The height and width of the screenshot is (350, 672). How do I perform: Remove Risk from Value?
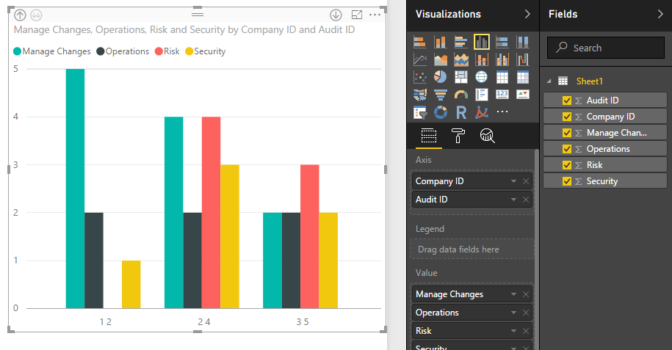[x=526, y=331]
